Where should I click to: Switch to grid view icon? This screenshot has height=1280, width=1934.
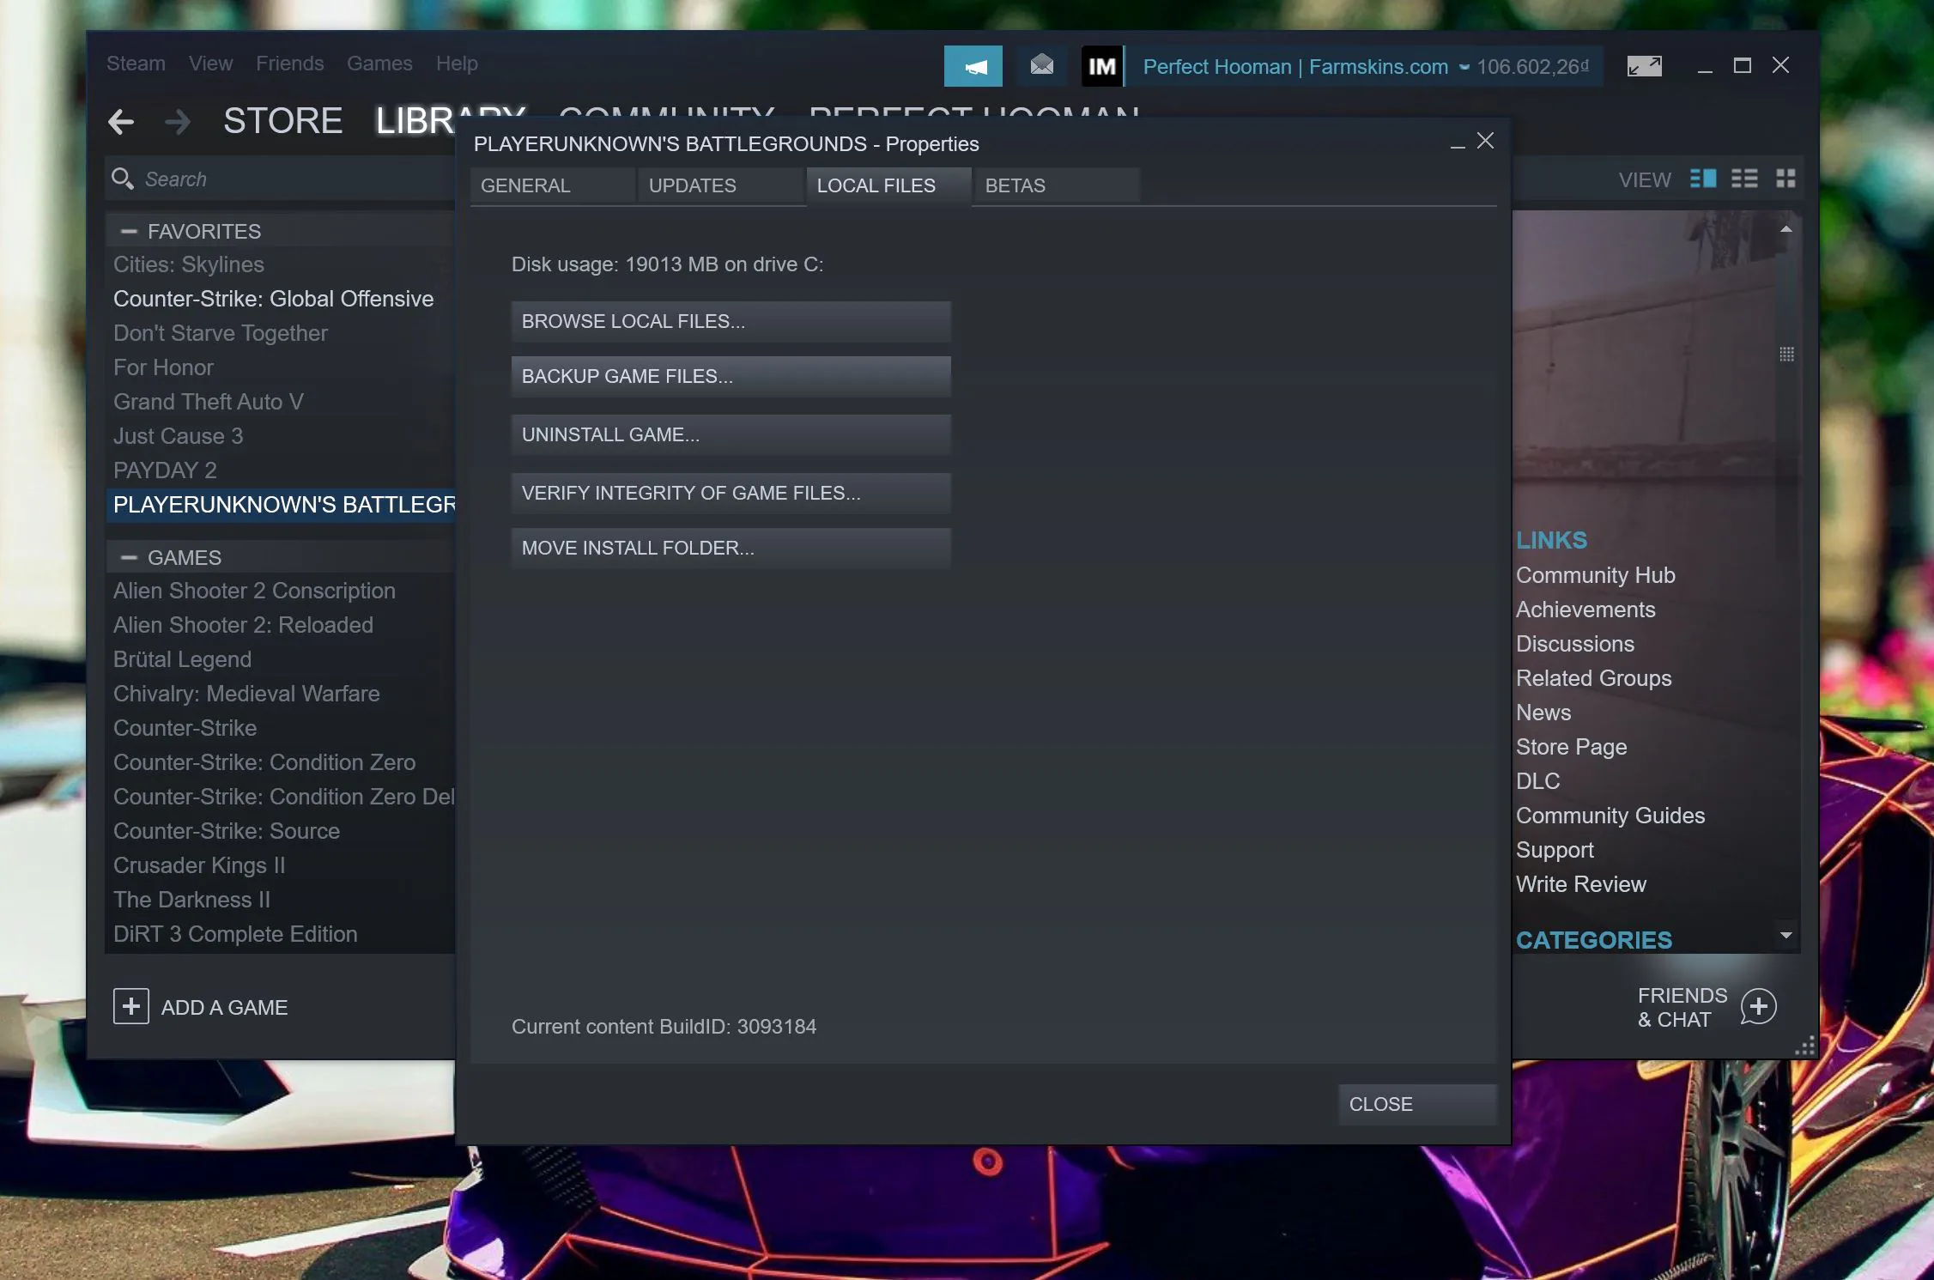pyautogui.click(x=1785, y=179)
